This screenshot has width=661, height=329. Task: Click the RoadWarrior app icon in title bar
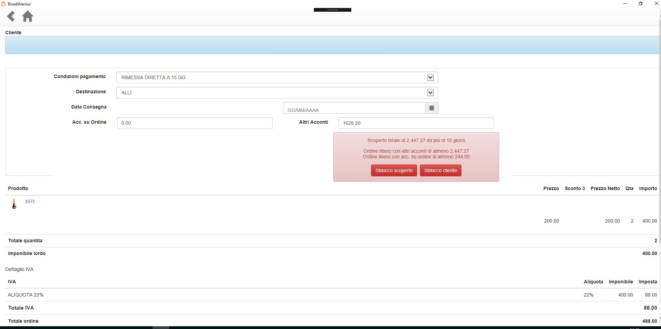(3, 4)
